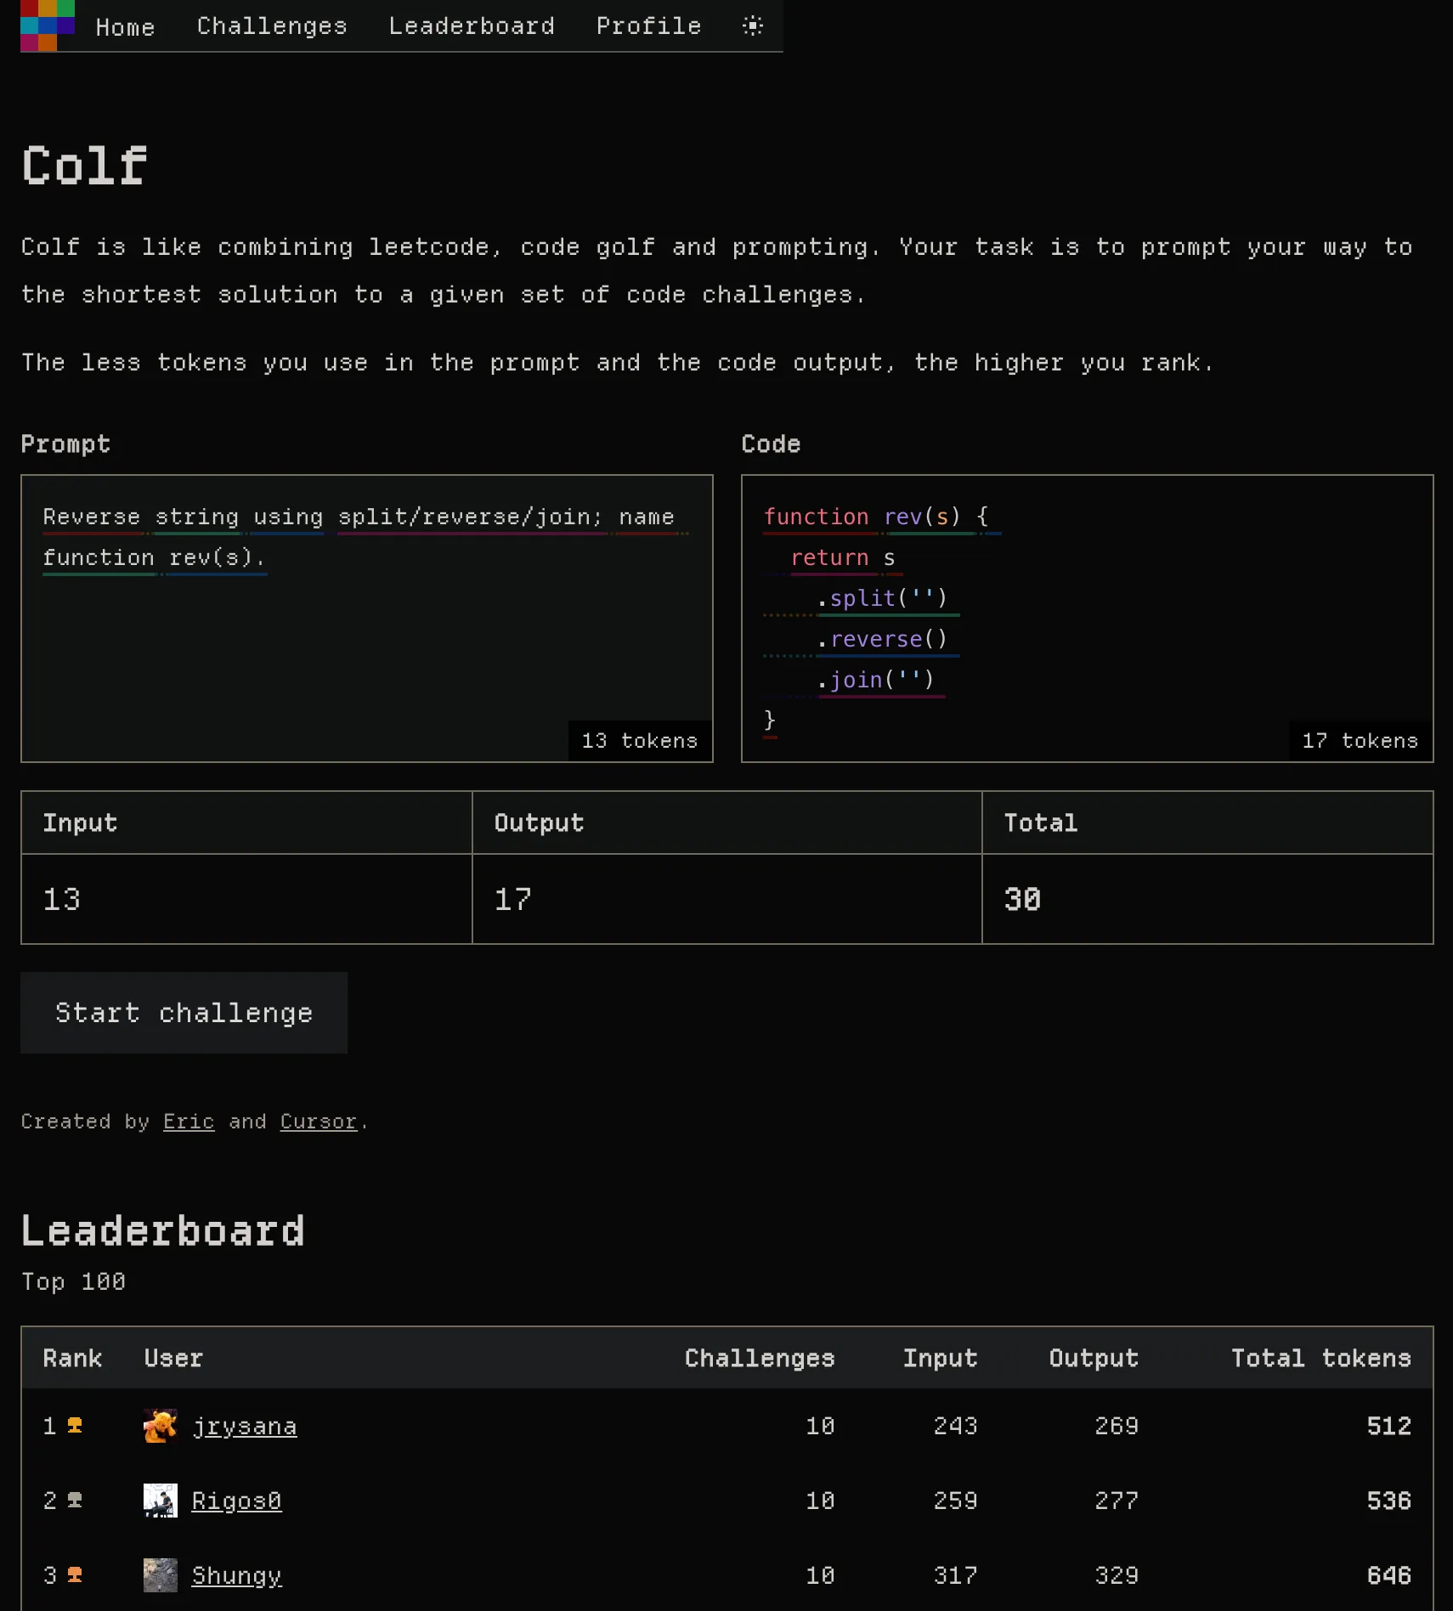
Task: Click Shungy's avatar thumbnail
Action: tap(160, 1575)
